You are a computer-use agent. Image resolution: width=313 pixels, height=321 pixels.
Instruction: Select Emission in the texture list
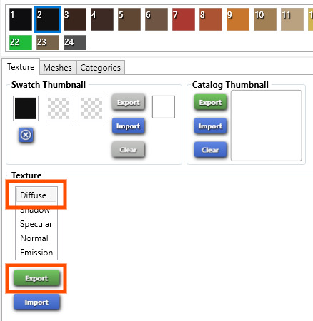36,253
